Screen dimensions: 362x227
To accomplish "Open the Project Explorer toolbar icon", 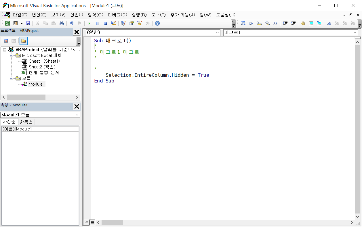I will pyautogui.click(x=123, y=23).
